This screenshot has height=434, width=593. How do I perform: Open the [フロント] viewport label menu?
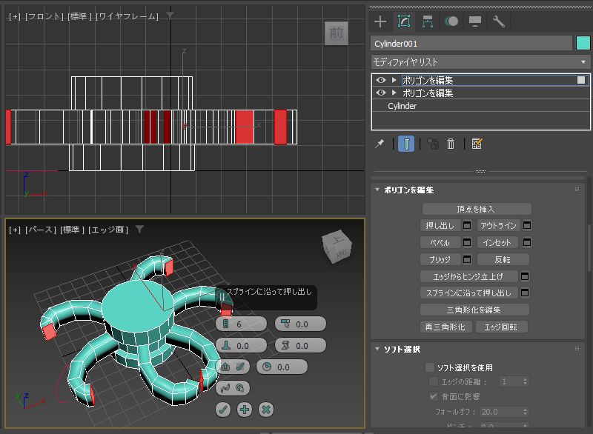click(44, 16)
